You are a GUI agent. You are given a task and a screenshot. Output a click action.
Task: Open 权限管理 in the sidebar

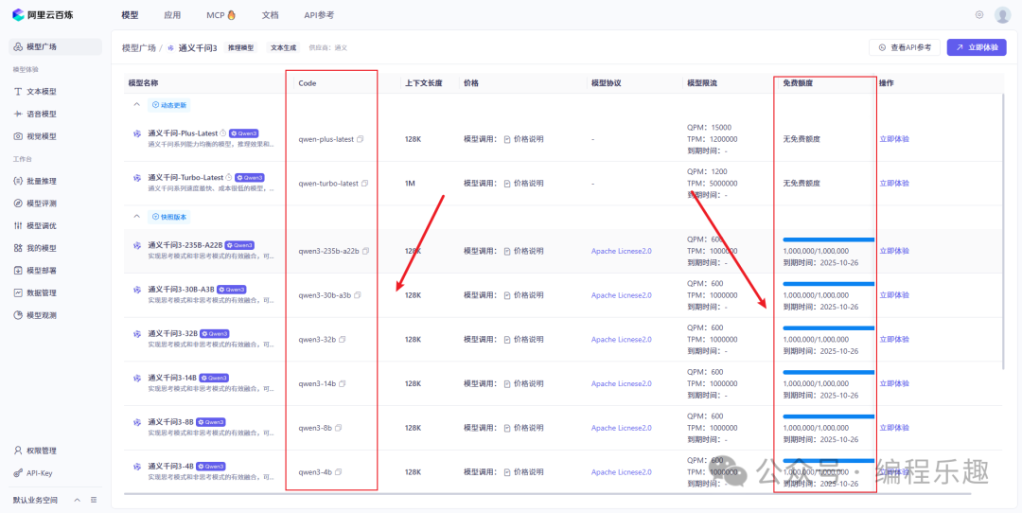coord(55,451)
